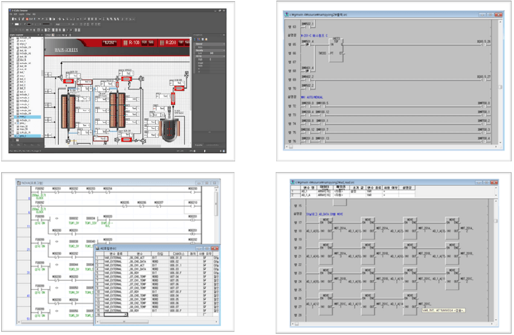
Task: Click the R-100 header button
Action: 134,43
